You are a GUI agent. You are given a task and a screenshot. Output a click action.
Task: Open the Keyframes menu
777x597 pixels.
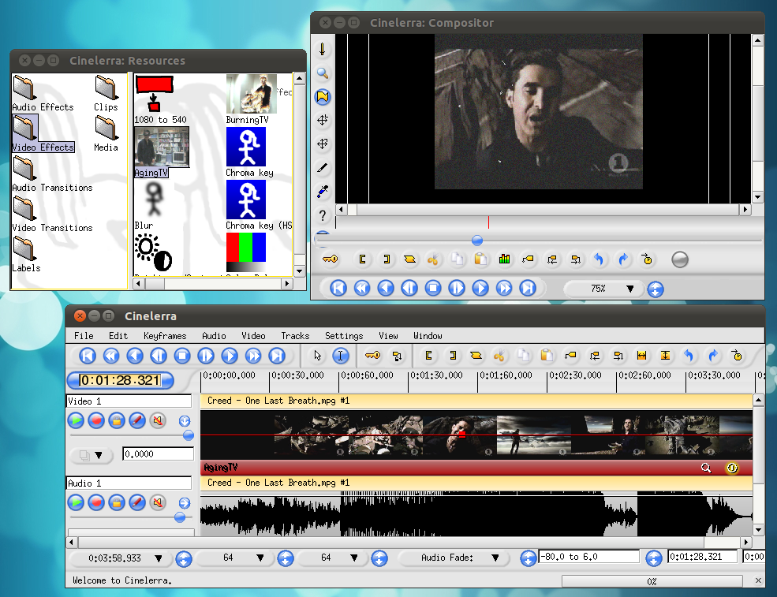click(x=165, y=336)
